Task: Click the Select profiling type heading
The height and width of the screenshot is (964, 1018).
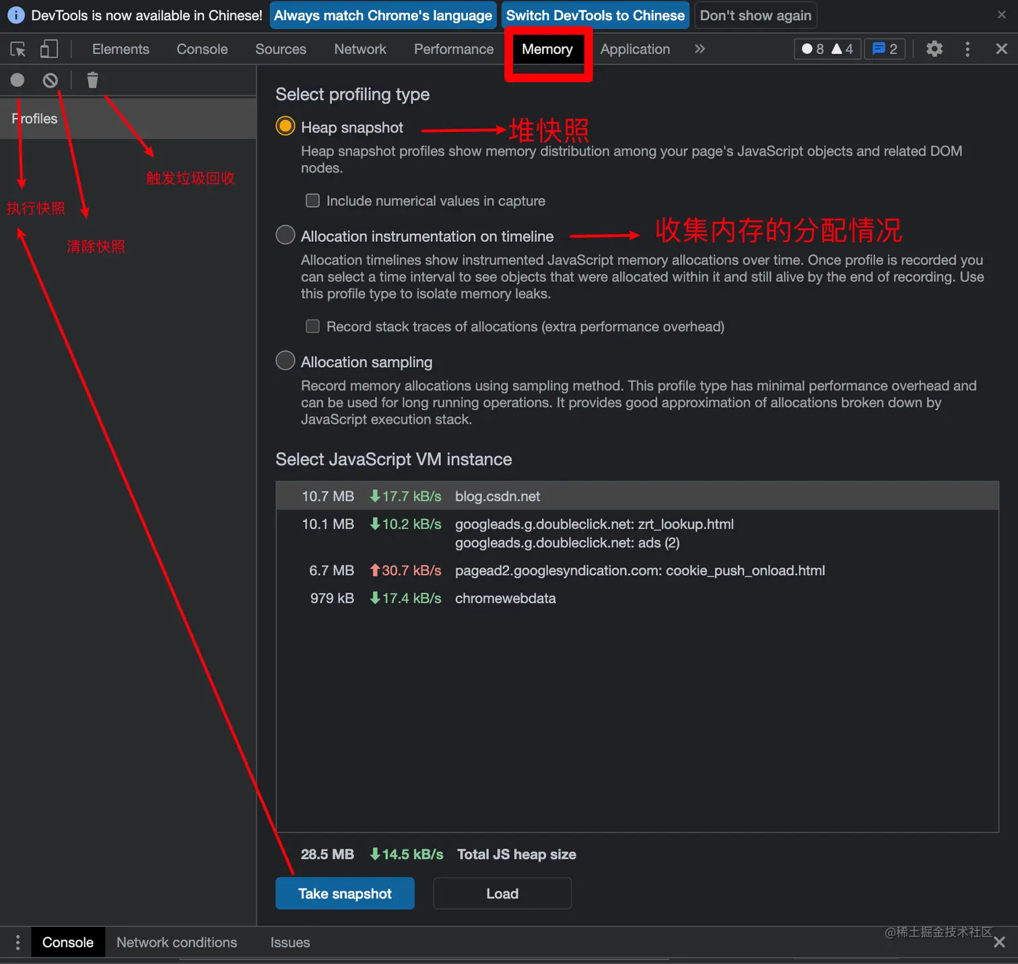Action: (x=352, y=94)
